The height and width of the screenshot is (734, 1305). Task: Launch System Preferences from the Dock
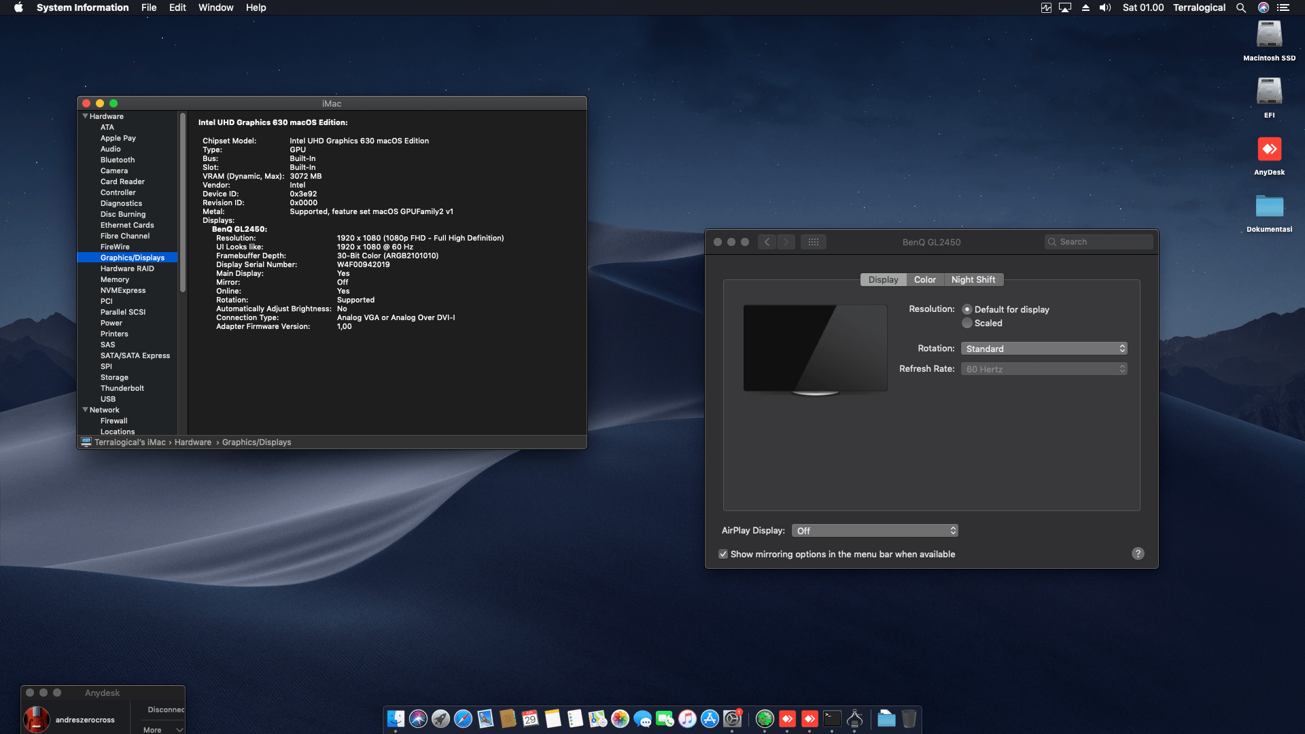pyautogui.click(x=731, y=718)
